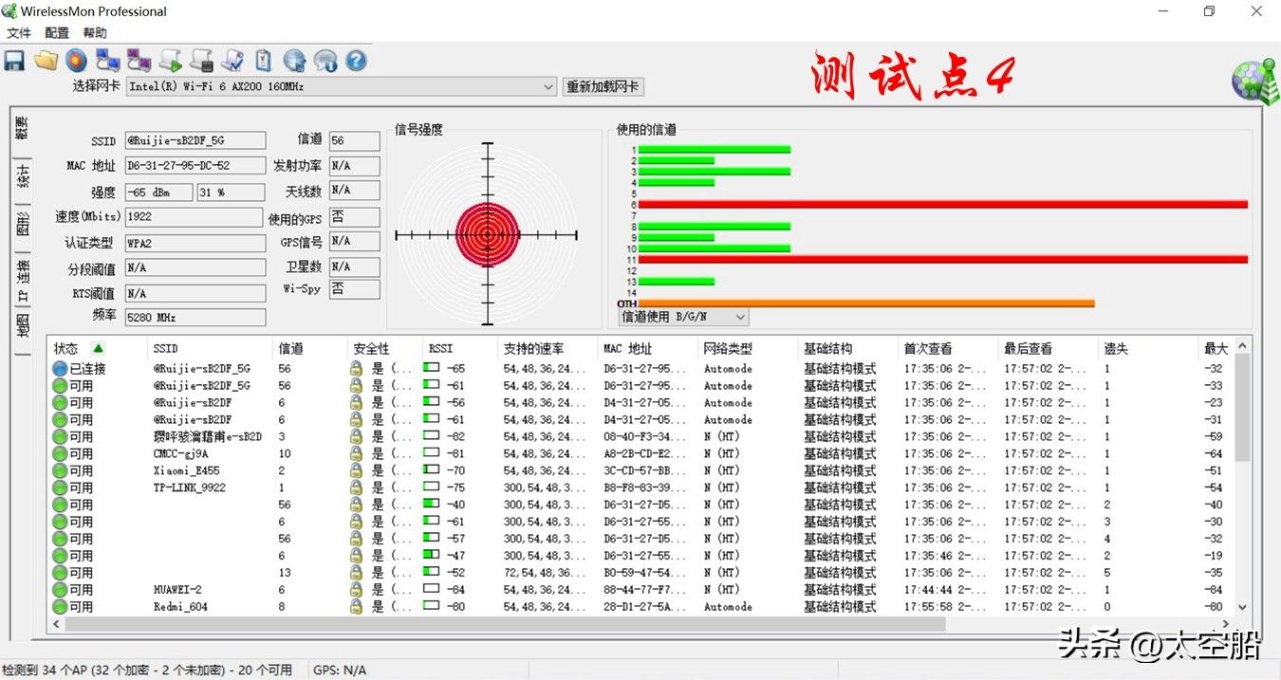Click the 已连接 status text in the AP list

coord(87,369)
